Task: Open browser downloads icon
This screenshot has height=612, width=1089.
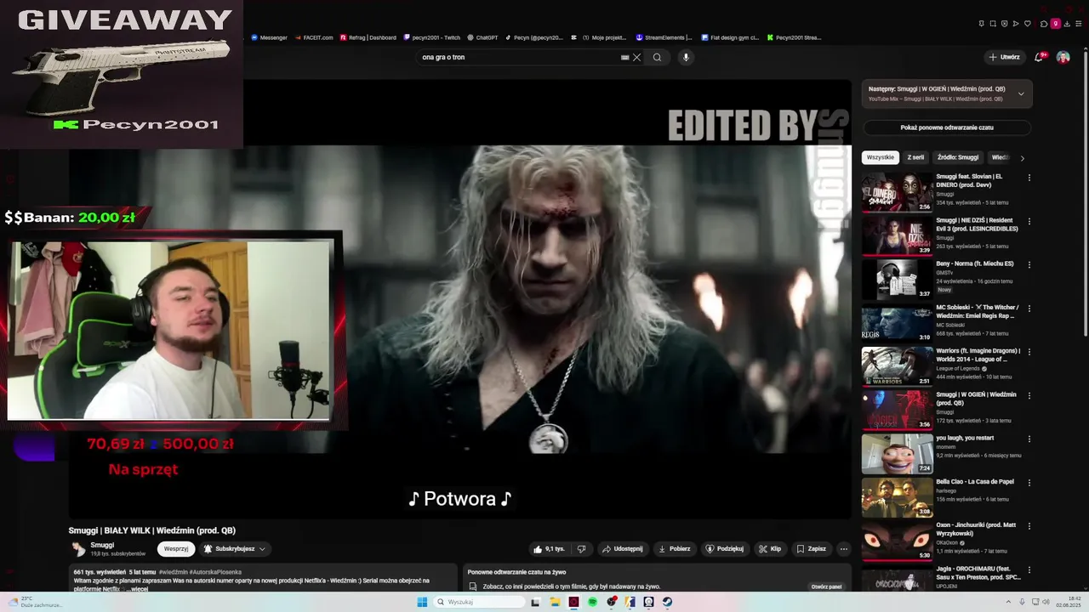Action: [x=1067, y=24]
